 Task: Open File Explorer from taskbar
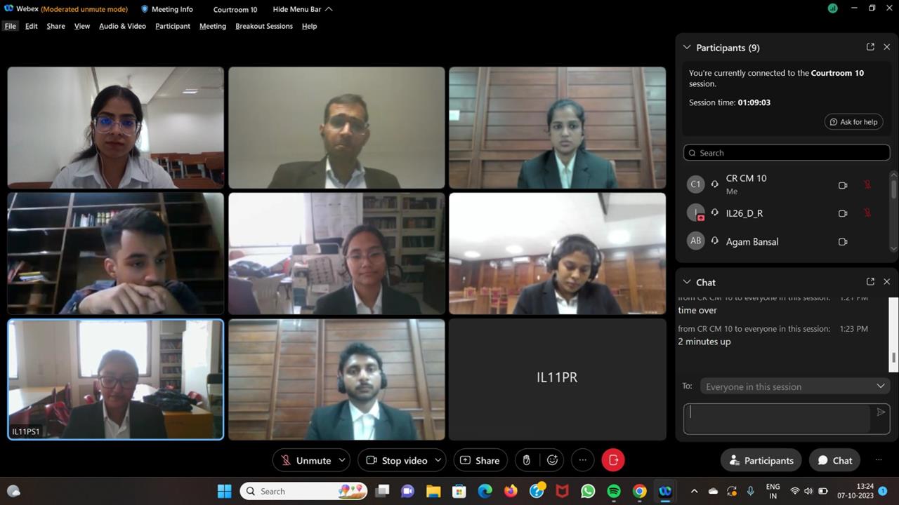click(x=433, y=491)
